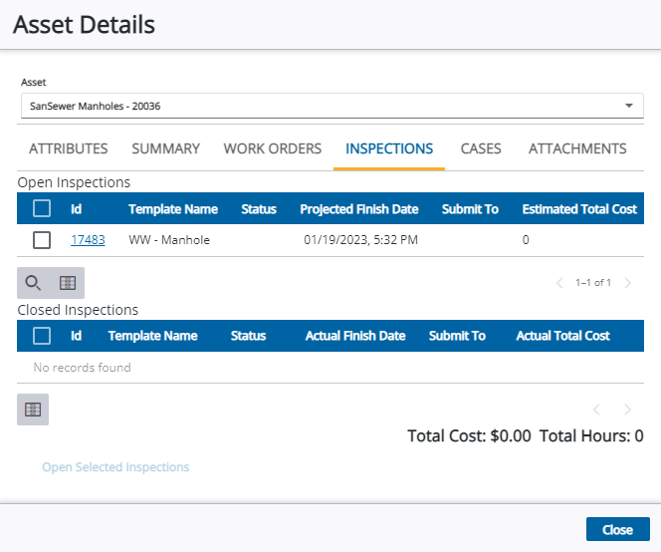661x552 pixels.
Task: Switch to the Work Orders tab
Action: (x=272, y=148)
